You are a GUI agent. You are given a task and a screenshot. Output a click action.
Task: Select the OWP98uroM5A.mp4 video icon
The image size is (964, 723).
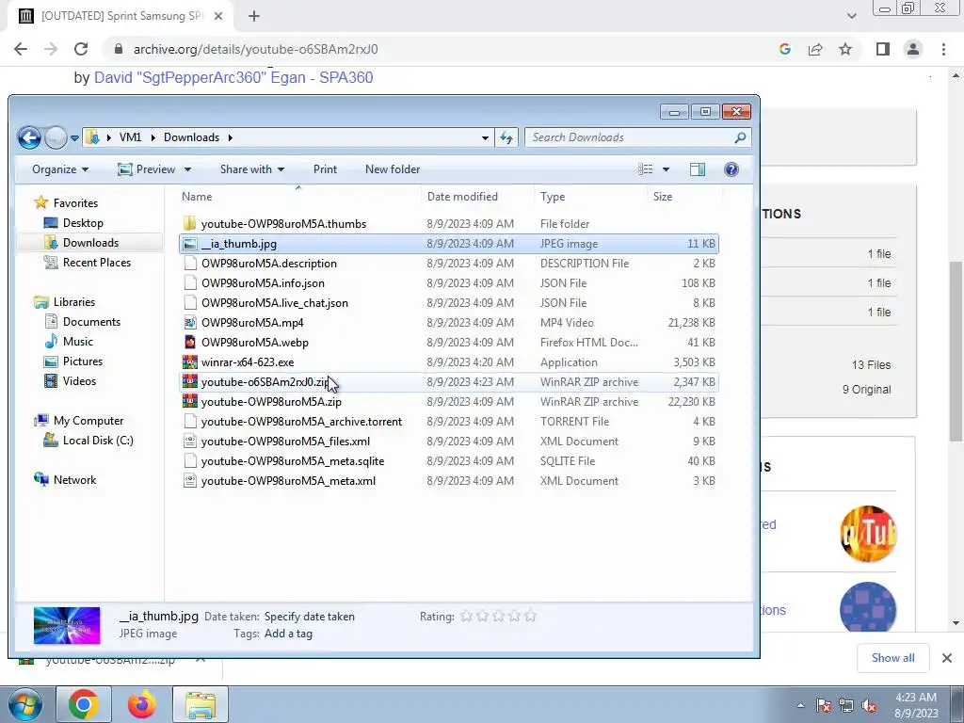(x=190, y=323)
